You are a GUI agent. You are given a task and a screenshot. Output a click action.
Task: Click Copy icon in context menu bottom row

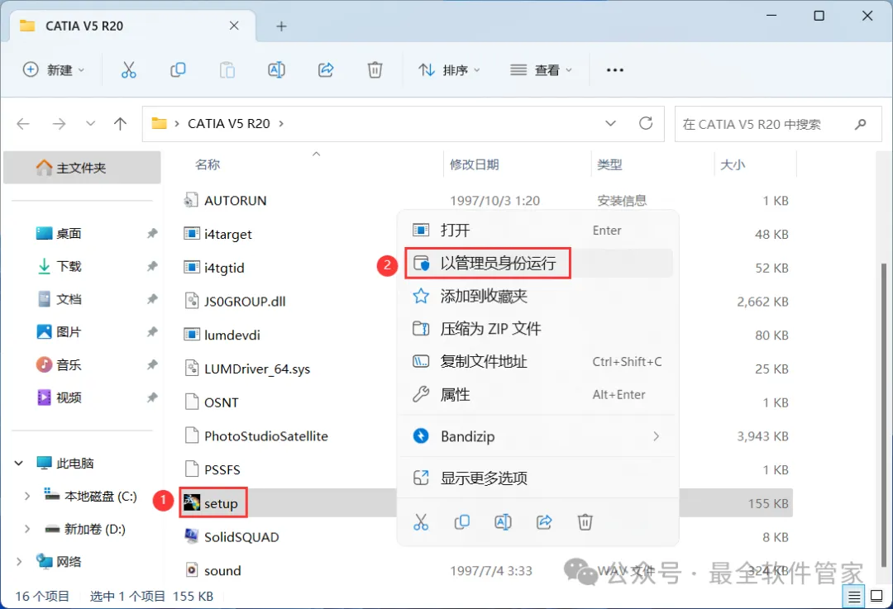pos(462,522)
